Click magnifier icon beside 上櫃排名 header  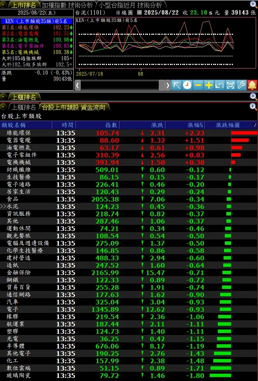coord(253,97)
